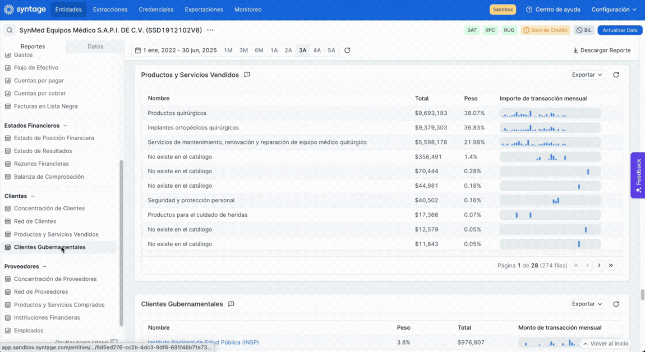Viewport: 645px width, 352px height.
Task: Switch to the Datos tab
Action: [x=95, y=47]
